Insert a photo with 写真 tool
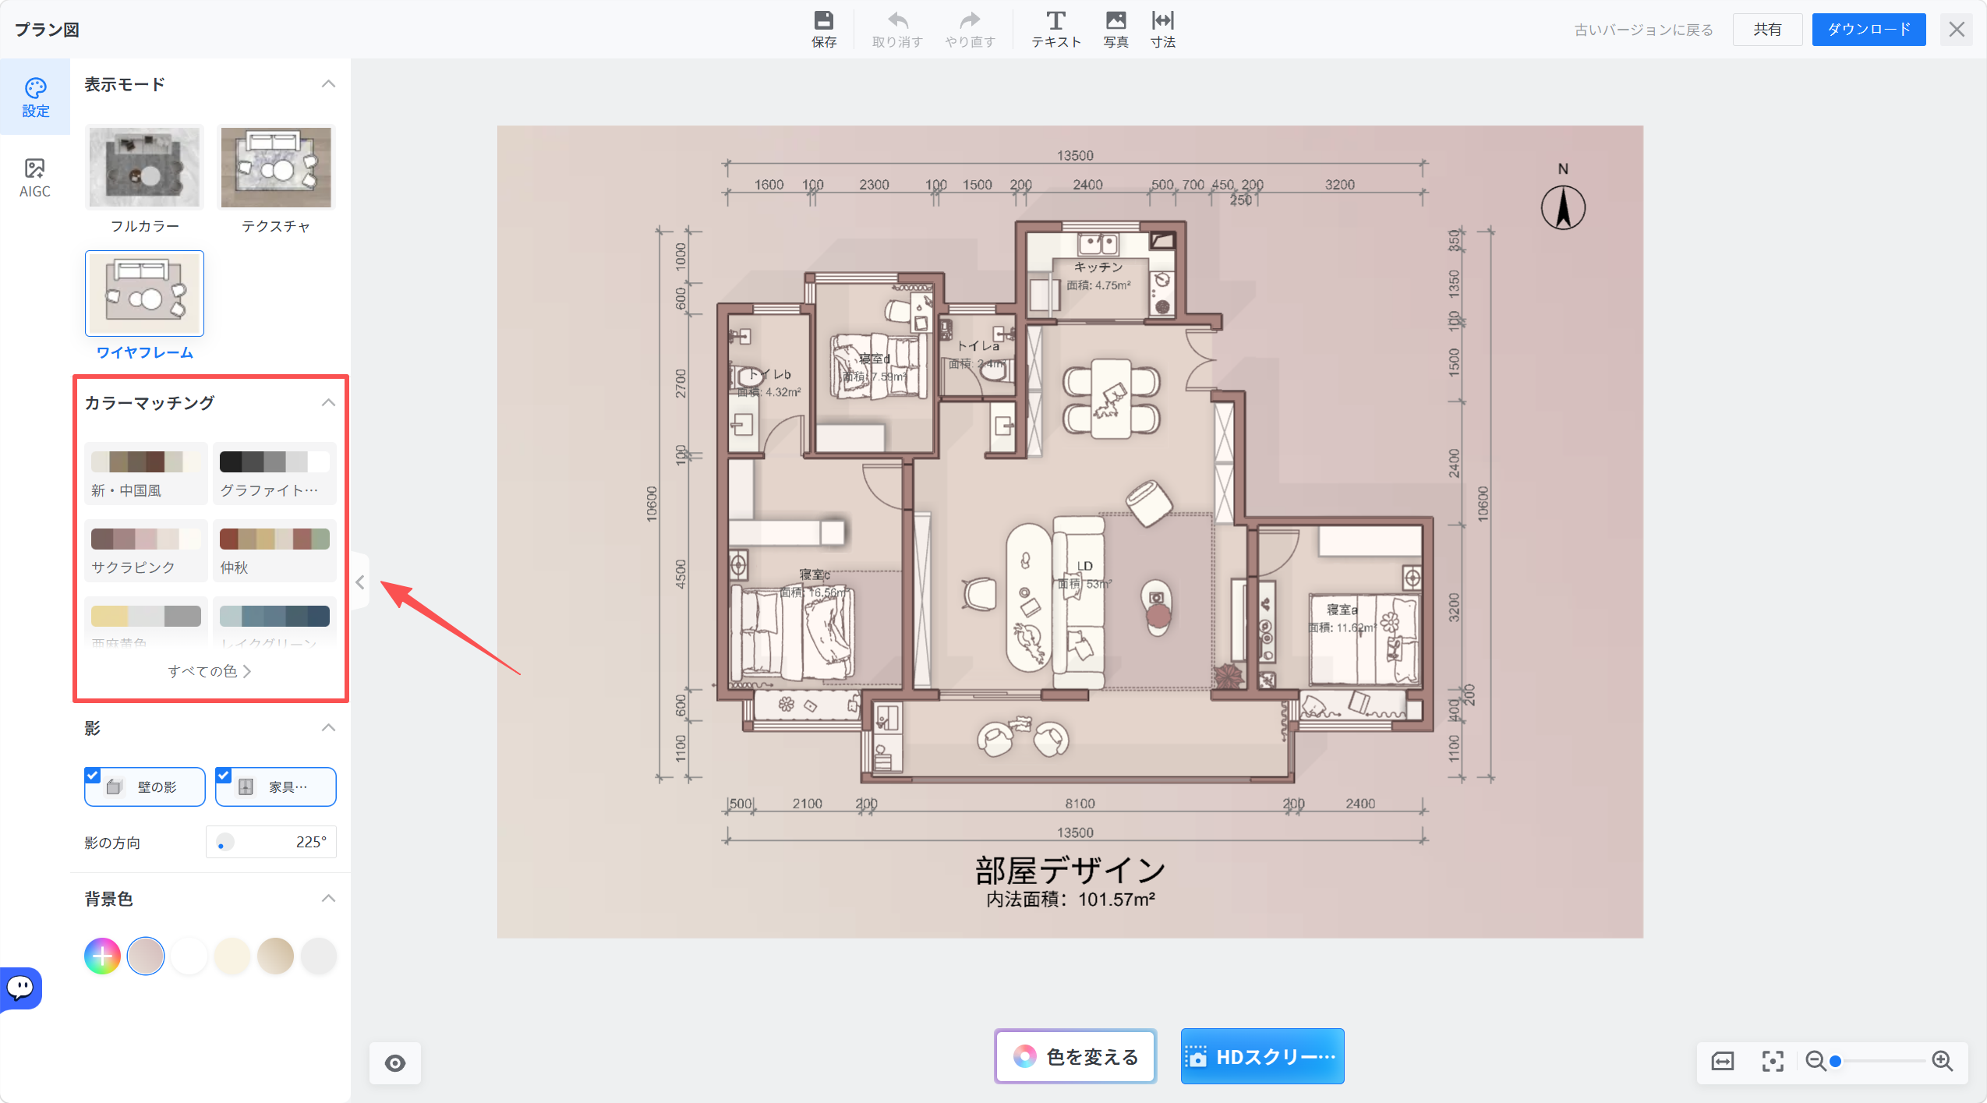Screen dimensions: 1987x1103 [1115, 30]
